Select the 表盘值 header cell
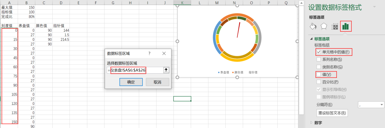 (26, 26)
